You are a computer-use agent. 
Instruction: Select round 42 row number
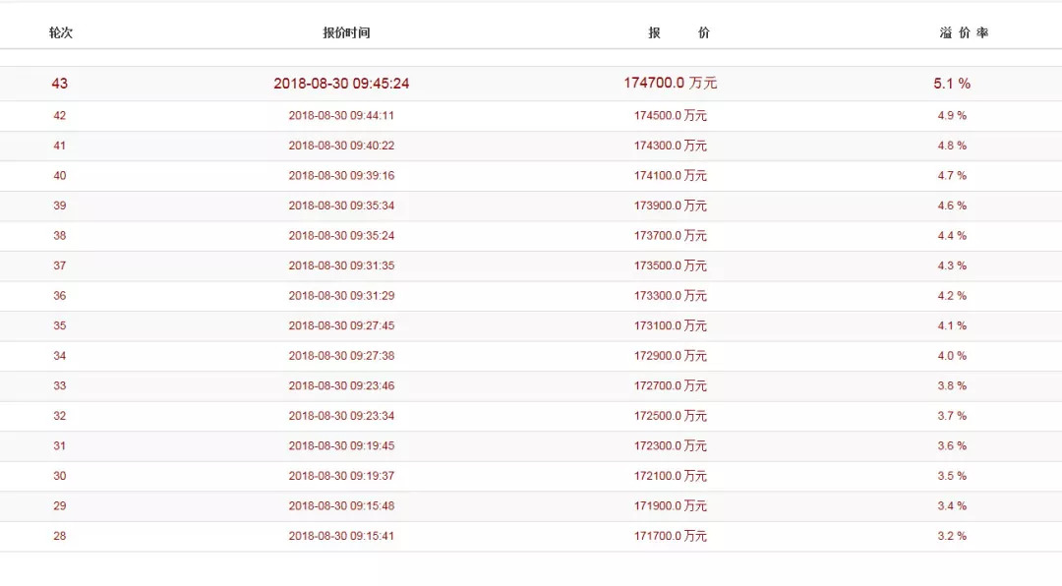click(60, 115)
